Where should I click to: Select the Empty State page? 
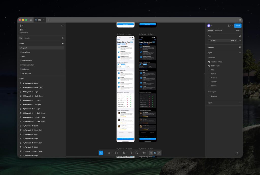click(41, 52)
